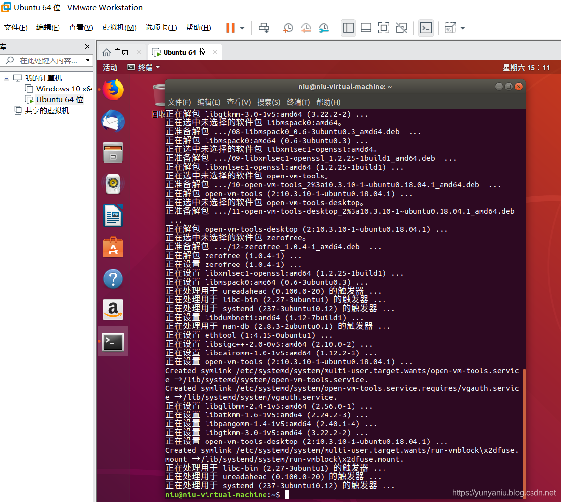Open Help from the dock

[x=113, y=279]
